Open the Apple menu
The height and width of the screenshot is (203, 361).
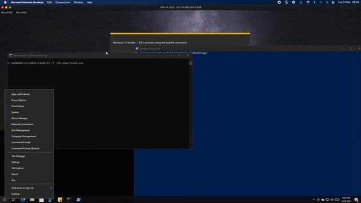click(x=5, y=2)
